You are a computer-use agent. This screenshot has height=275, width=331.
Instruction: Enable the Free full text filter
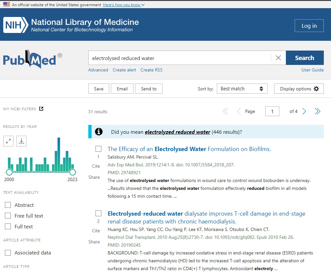pyautogui.click(x=8, y=216)
